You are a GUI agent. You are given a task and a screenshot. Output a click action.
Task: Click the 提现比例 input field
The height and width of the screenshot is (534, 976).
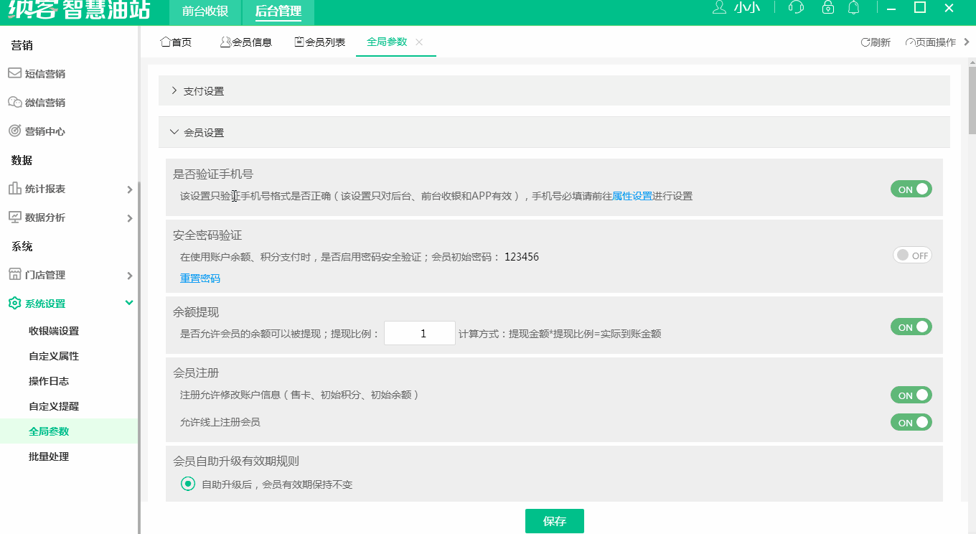[419, 333]
